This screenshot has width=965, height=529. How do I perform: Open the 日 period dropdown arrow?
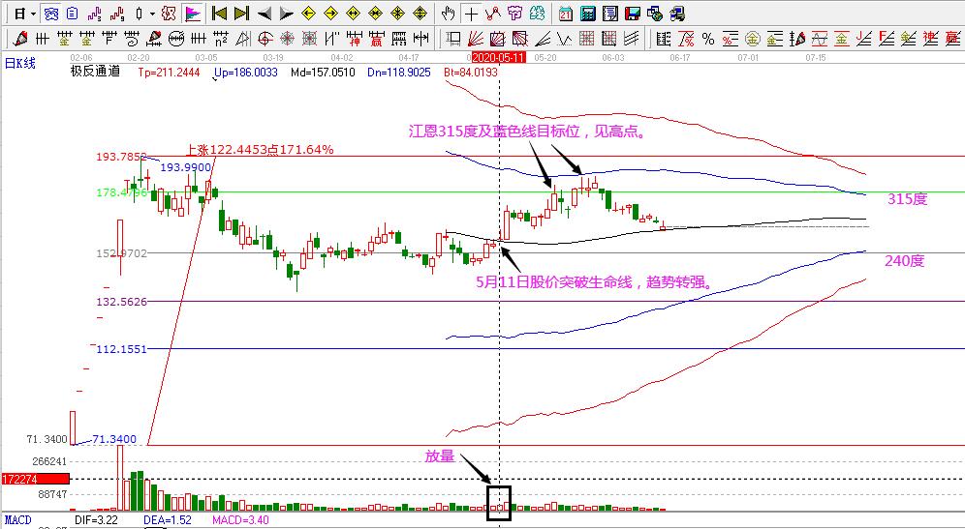click(x=33, y=14)
